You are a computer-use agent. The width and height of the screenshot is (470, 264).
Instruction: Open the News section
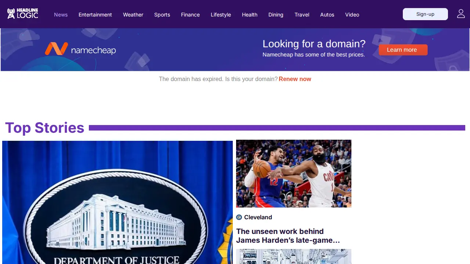61,15
